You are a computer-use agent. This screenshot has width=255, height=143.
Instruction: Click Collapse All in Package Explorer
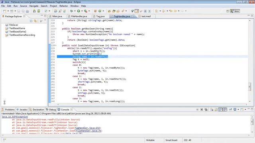(x=31, y=21)
